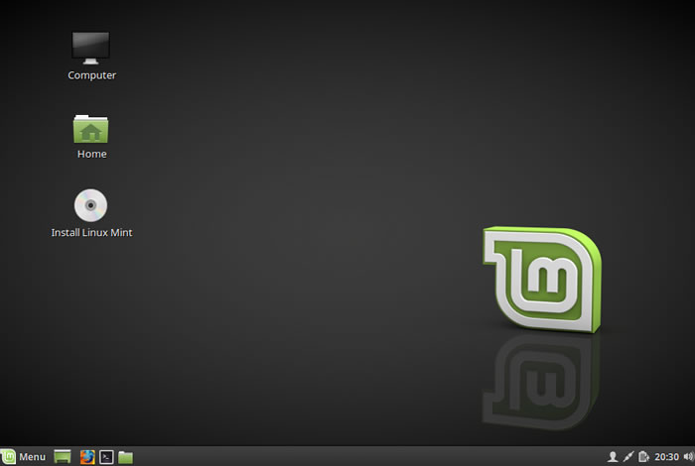Image resolution: width=695 pixels, height=466 pixels.
Task: Open the user applet in system tray
Action: click(x=613, y=457)
